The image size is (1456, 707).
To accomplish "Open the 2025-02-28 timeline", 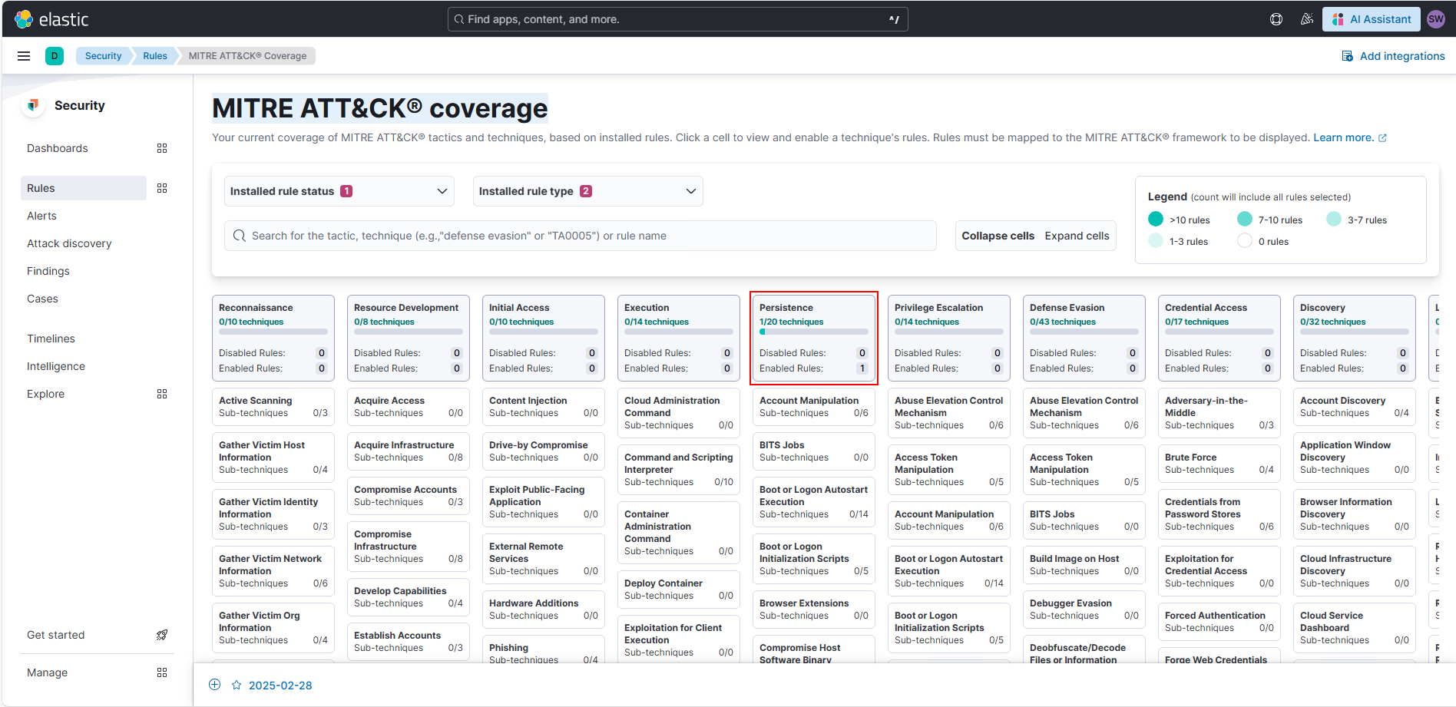I will (x=280, y=686).
